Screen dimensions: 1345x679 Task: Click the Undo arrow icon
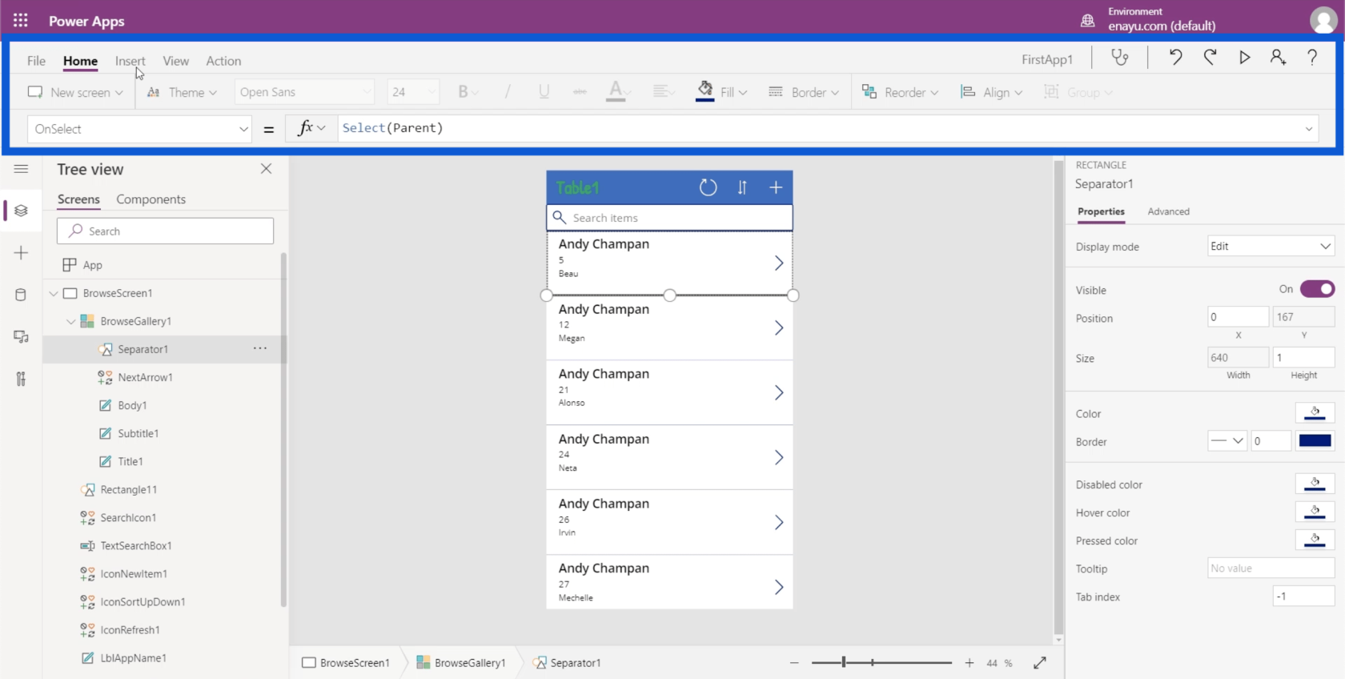pos(1175,58)
